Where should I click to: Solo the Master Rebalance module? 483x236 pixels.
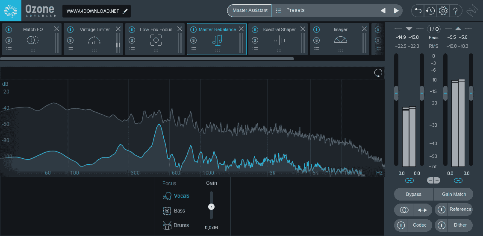(194, 40)
